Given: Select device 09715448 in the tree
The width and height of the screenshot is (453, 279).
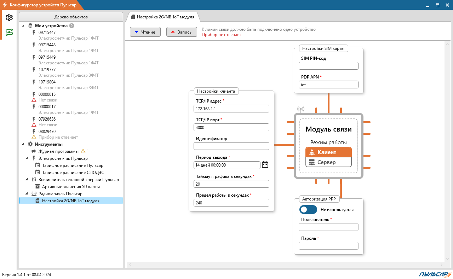Looking at the screenshot, I should click(47, 45).
